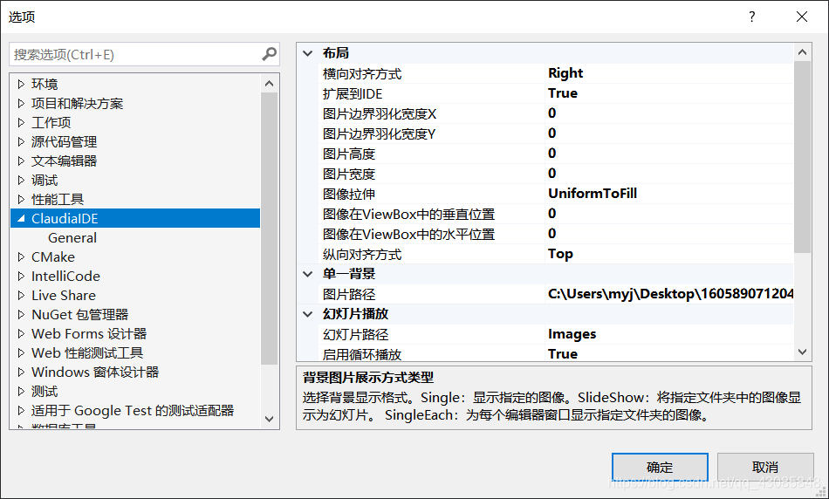Confirm with the 确定 button
Screen dimensions: 829x499
660,468
